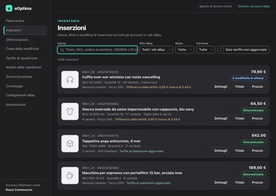The height and width of the screenshot is (196, 276).
Task: Click price 64,50 €
Action: pyautogui.click(x=258, y=104)
